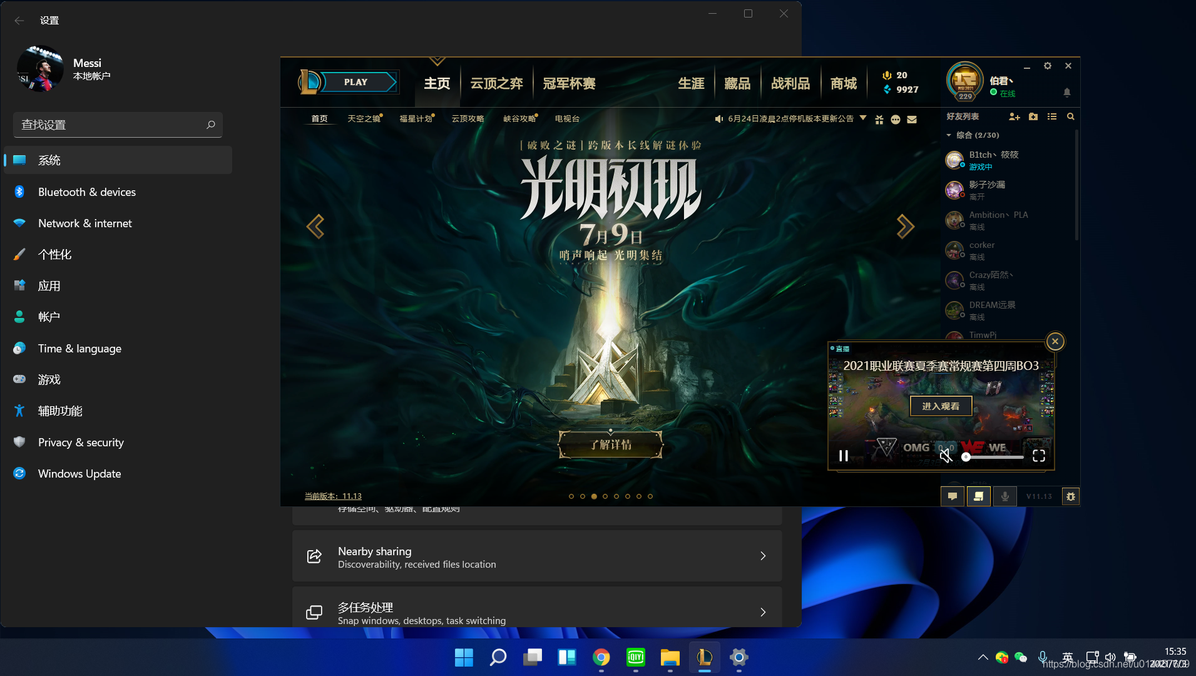The height and width of the screenshot is (676, 1196).
Task: Click the PLAY button in League client
Action: tap(355, 82)
